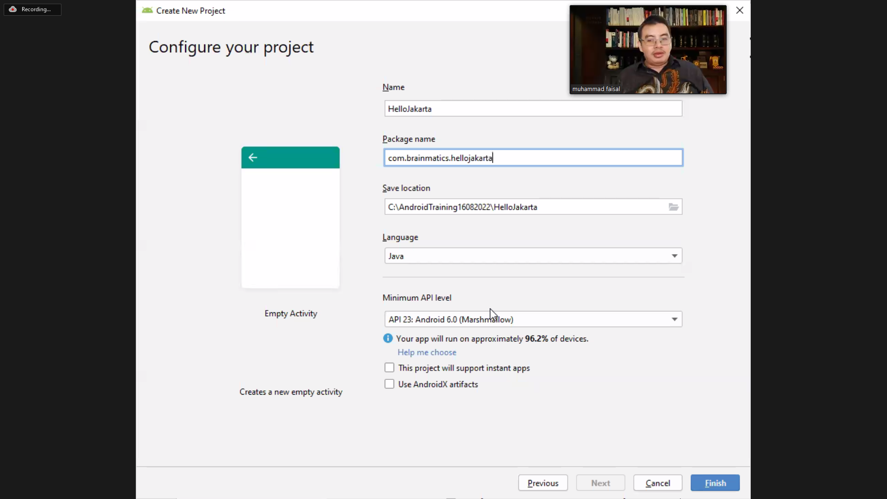Screen dimensions: 887x499
Task: Click the red Recording indicator icon
Action: 13,9
